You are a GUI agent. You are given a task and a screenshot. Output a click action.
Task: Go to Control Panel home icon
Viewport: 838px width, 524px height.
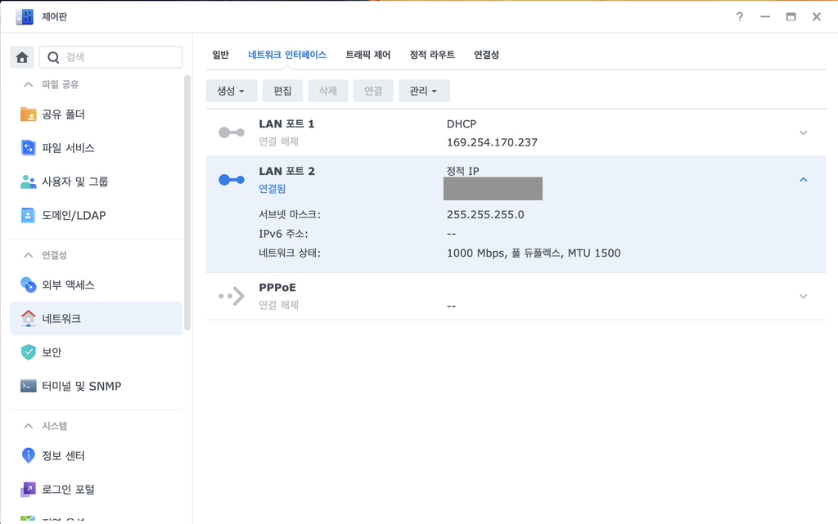pos(22,57)
